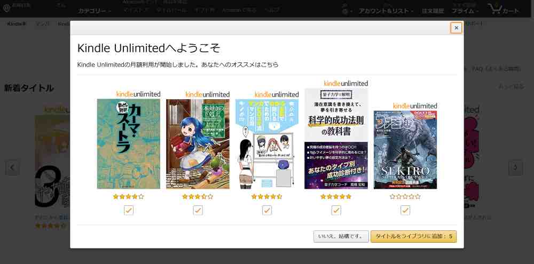Viewport: 534px width, 264px height.
Task: Expand the プライム dropdown menu
Action: tap(465, 11)
